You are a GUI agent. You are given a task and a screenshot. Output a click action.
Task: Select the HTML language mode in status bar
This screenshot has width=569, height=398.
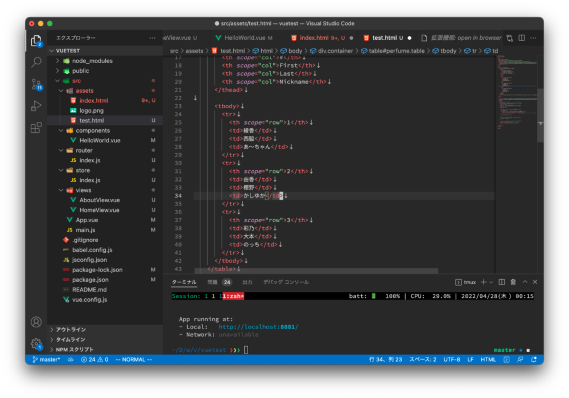pyautogui.click(x=488, y=359)
